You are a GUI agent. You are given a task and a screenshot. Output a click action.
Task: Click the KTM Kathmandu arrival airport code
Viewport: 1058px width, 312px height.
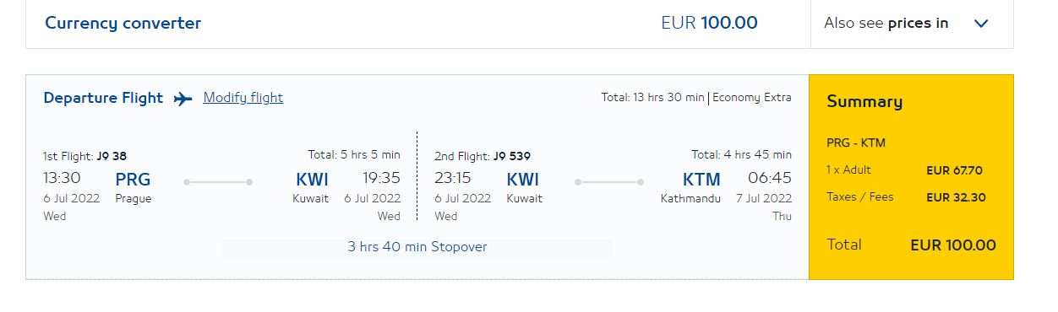(701, 180)
